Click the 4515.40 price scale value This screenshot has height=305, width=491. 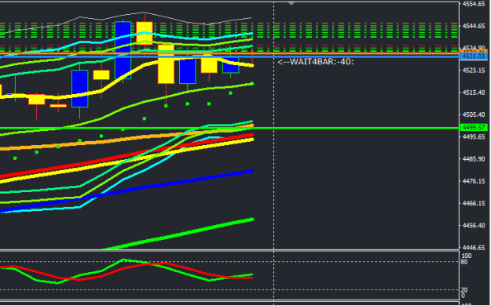pos(474,93)
